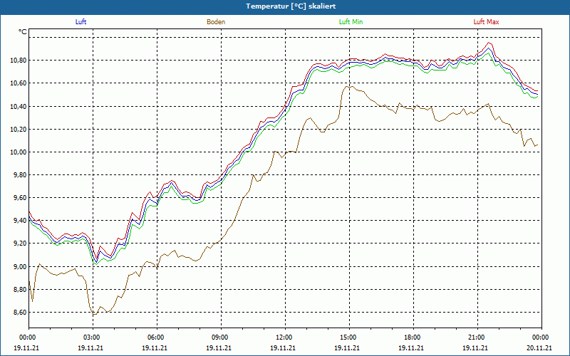
Task: Click the y-axis value '8,60'
Action: coord(20,313)
